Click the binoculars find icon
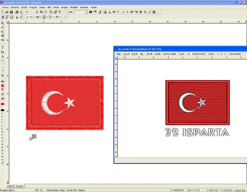Image resolution: width=247 pixels, height=192 pixels. (x=90, y=12)
